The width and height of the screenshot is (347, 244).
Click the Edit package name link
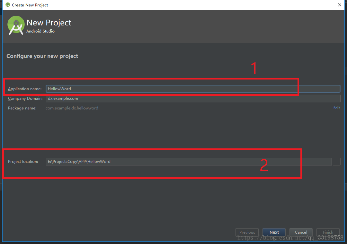(337, 108)
